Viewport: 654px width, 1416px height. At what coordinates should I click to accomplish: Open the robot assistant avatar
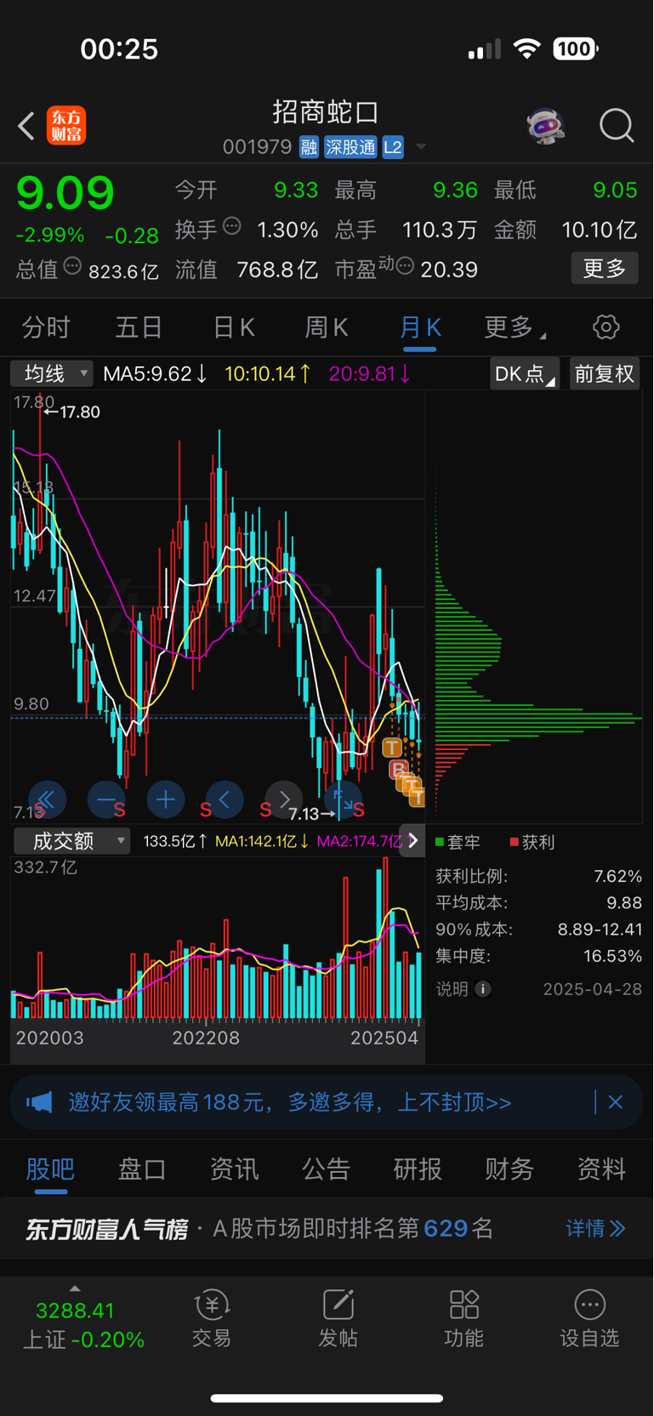[x=545, y=126]
